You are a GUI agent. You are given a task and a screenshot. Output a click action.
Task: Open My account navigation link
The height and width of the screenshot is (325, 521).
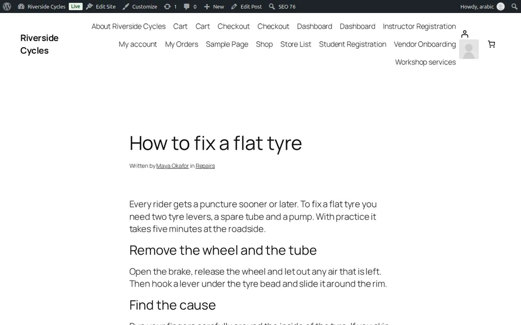(x=138, y=44)
